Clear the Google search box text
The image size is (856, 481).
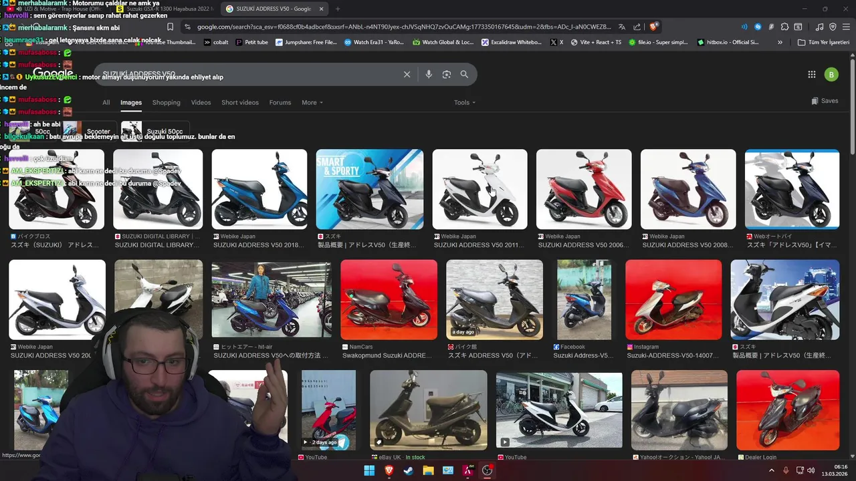click(x=407, y=74)
